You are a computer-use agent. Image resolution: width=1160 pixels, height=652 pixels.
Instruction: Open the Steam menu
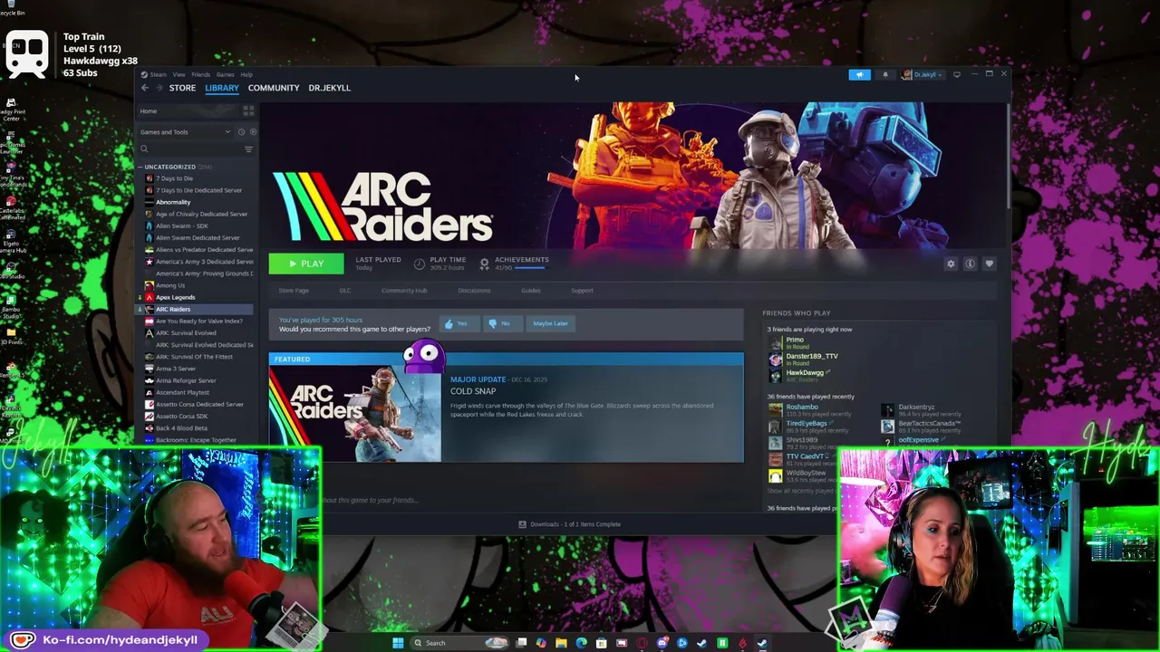tap(158, 74)
